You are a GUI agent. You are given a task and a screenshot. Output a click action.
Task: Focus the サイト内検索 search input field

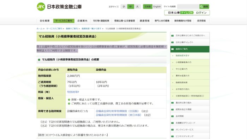point(188,7)
